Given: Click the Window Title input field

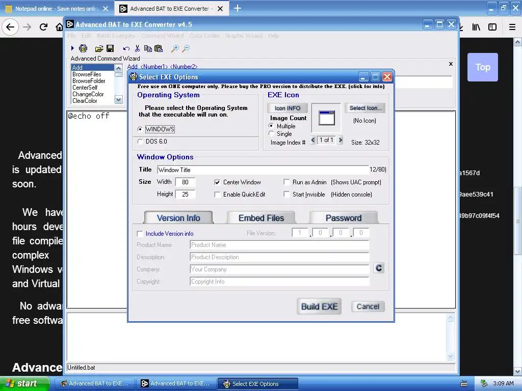Looking at the screenshot, I should tap(263, 170).
